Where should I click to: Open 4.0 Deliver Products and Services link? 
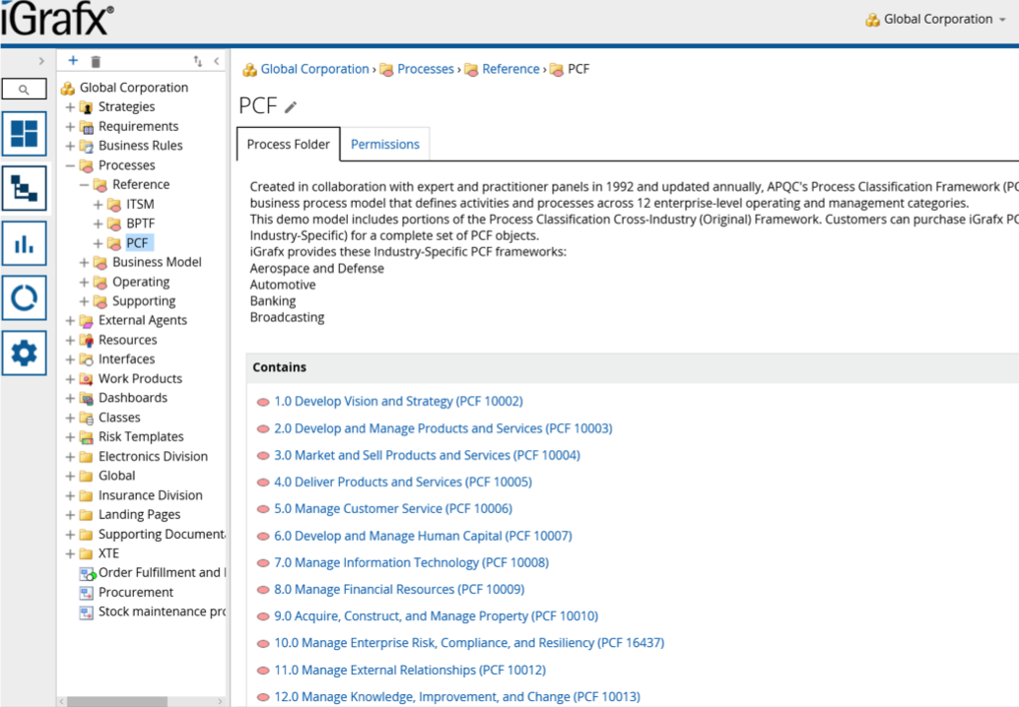(403, 482)
